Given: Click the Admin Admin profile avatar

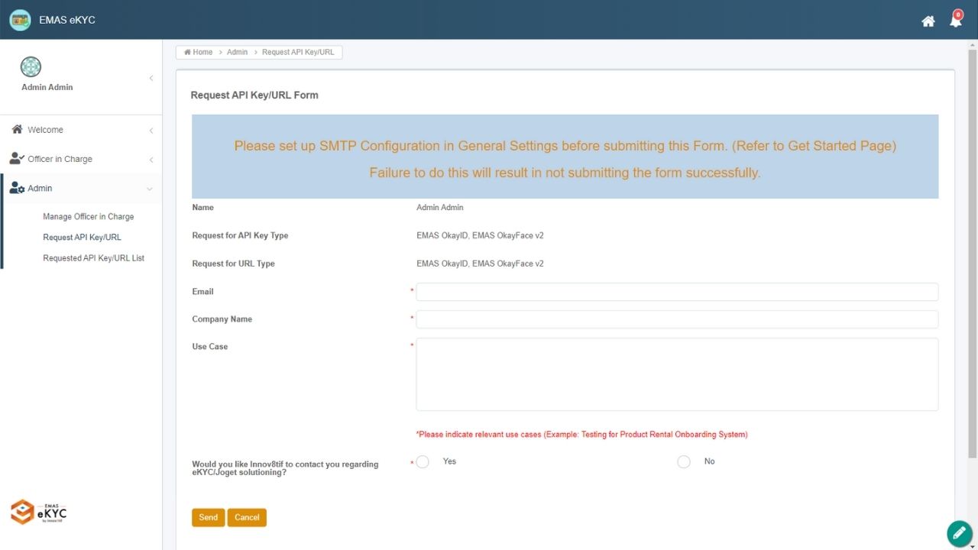Looking at the screenshot, I should pyautogui.click(x=31, y=66).
